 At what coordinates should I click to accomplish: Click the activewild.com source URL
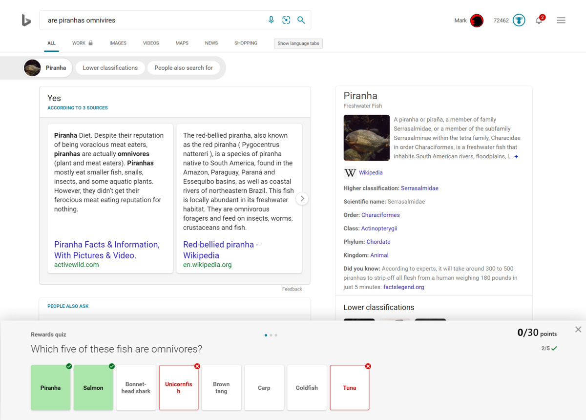coord(77,265)
